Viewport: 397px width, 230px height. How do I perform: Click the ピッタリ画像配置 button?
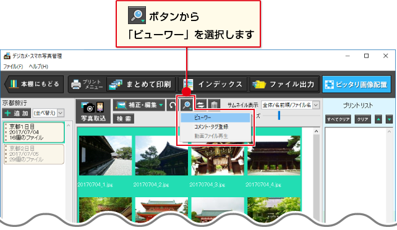pyautogui.click(x=356, y=84)
